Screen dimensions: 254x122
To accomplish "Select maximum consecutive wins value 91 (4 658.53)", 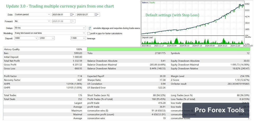I will coord(158,111).
